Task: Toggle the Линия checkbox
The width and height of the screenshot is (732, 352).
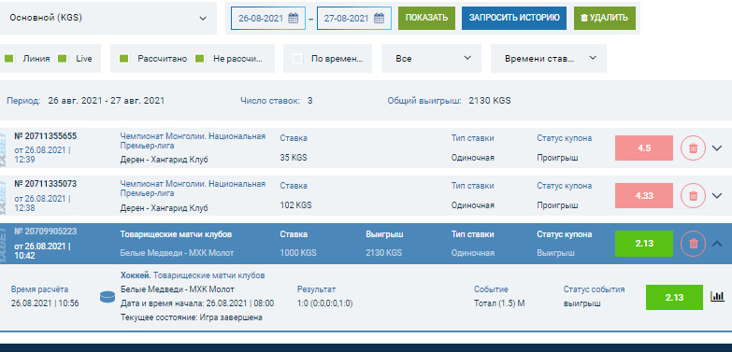Action: click(8, 59)
